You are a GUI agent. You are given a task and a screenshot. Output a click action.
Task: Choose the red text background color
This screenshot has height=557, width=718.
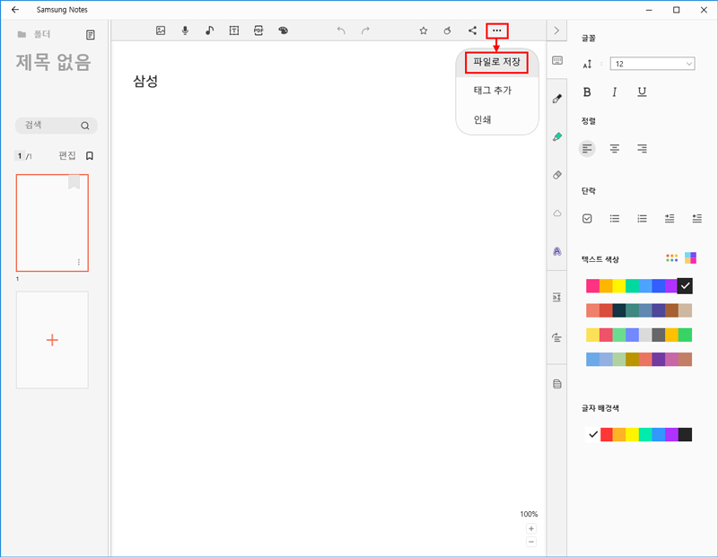click(607, 434)
